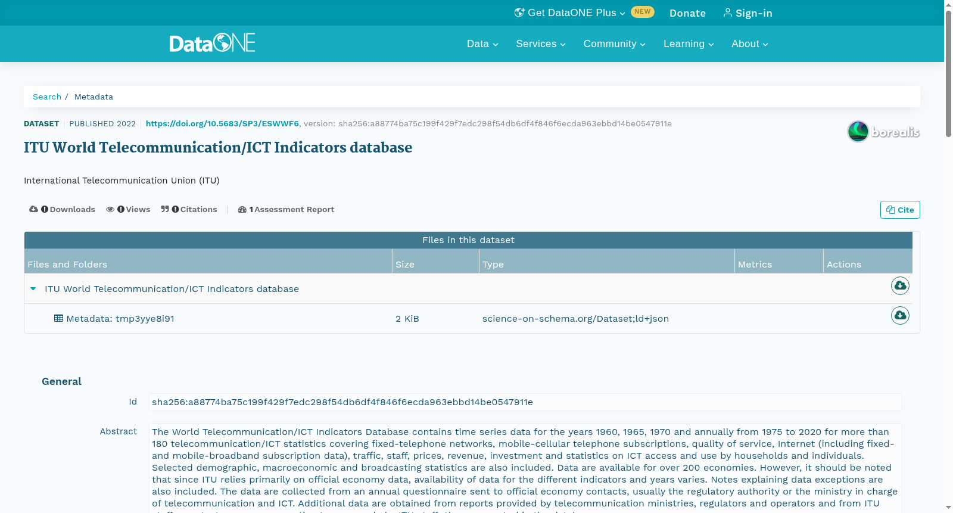Click the NEW badge
Viewport: 953px width, 513px height.
(643, 12)
